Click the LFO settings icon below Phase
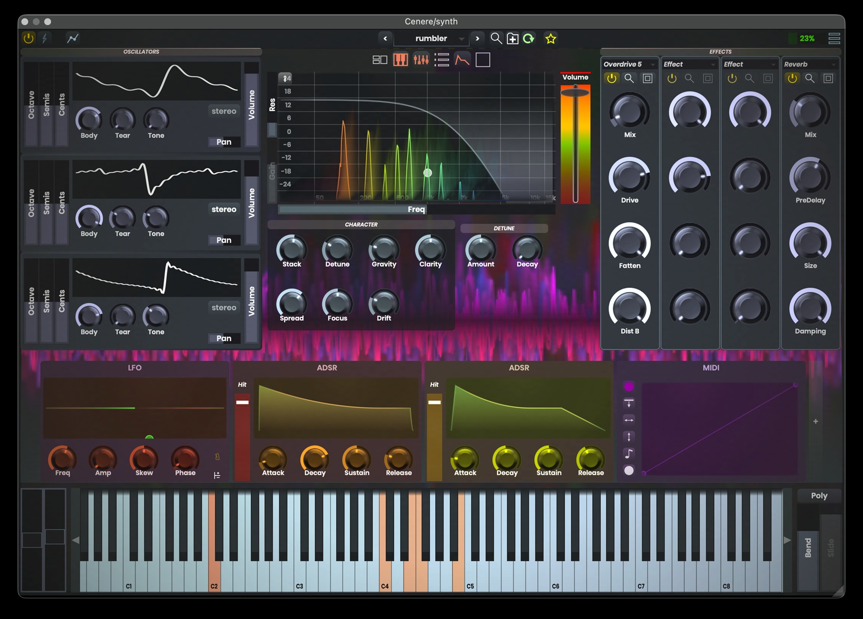The image size is (863, 619). [x=217, y=475]
